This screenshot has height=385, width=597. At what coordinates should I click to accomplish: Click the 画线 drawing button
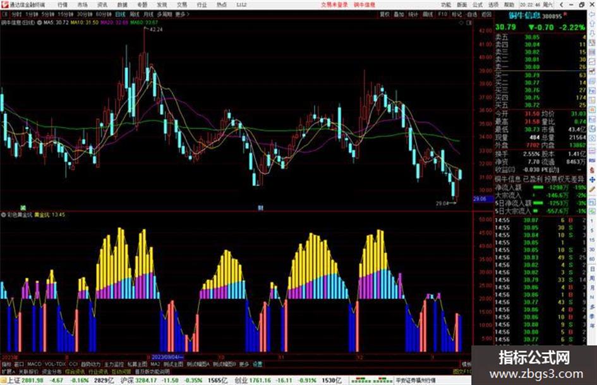click(428, 14)
